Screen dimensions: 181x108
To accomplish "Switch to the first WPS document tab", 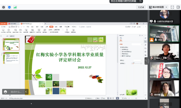I will [3, 24].
